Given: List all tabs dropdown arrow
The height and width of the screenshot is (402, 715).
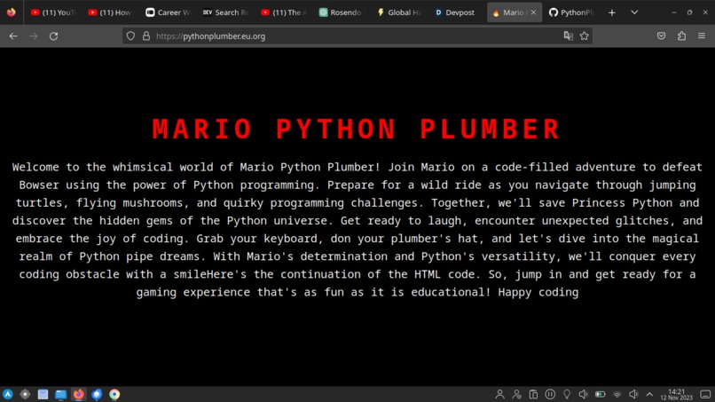Looking at the screenshot, I should pyautogui.click(x=634, y=12).
